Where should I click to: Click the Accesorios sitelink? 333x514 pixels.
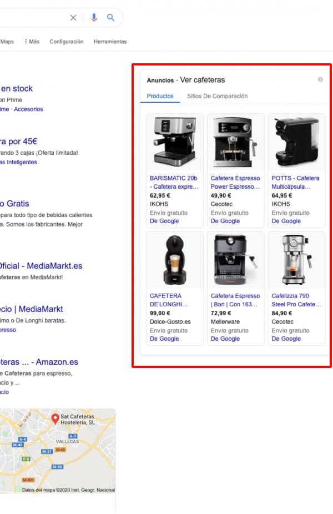point(28,109)
